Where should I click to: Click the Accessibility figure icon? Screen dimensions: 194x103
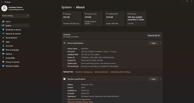click(3, 58)
